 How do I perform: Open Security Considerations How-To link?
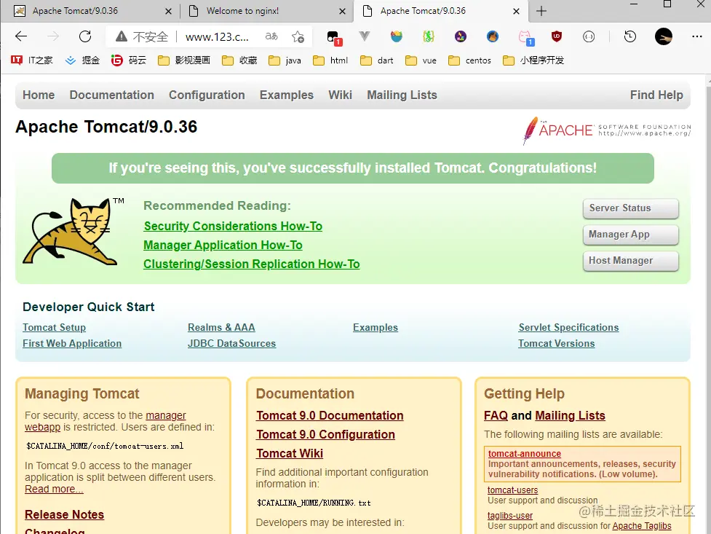coord(233,226)
